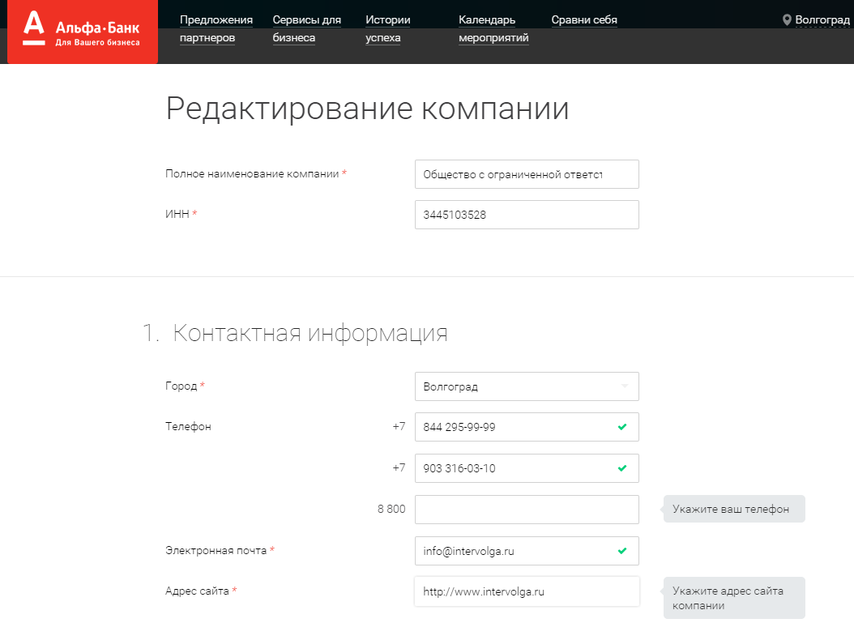
Task: Click the Укажите ваш телефон hint
Action: coord(733,510)
